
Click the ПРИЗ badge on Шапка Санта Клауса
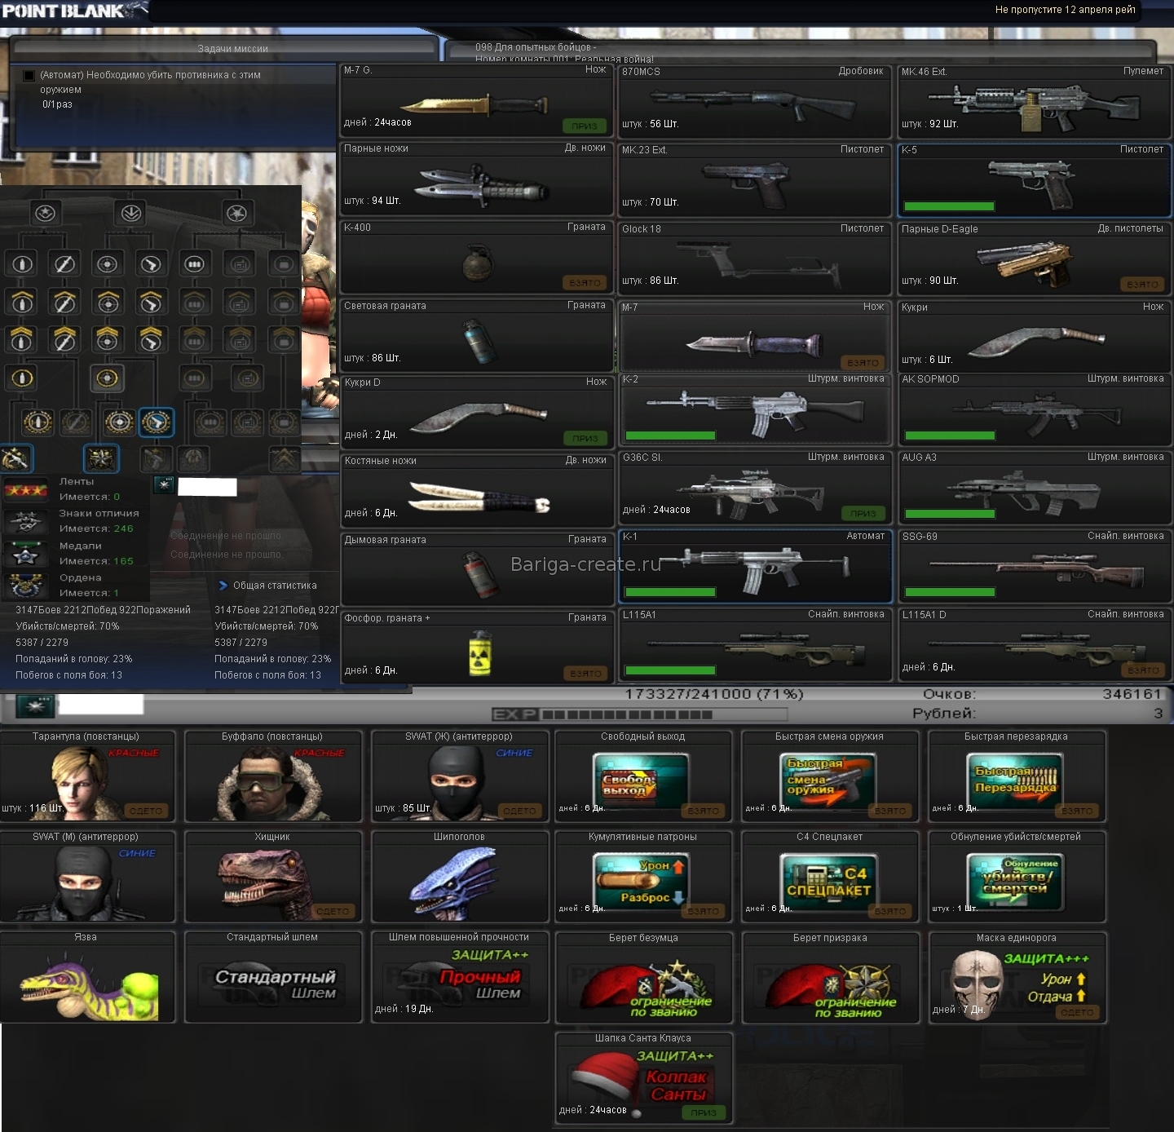(x=704, y=1112)
